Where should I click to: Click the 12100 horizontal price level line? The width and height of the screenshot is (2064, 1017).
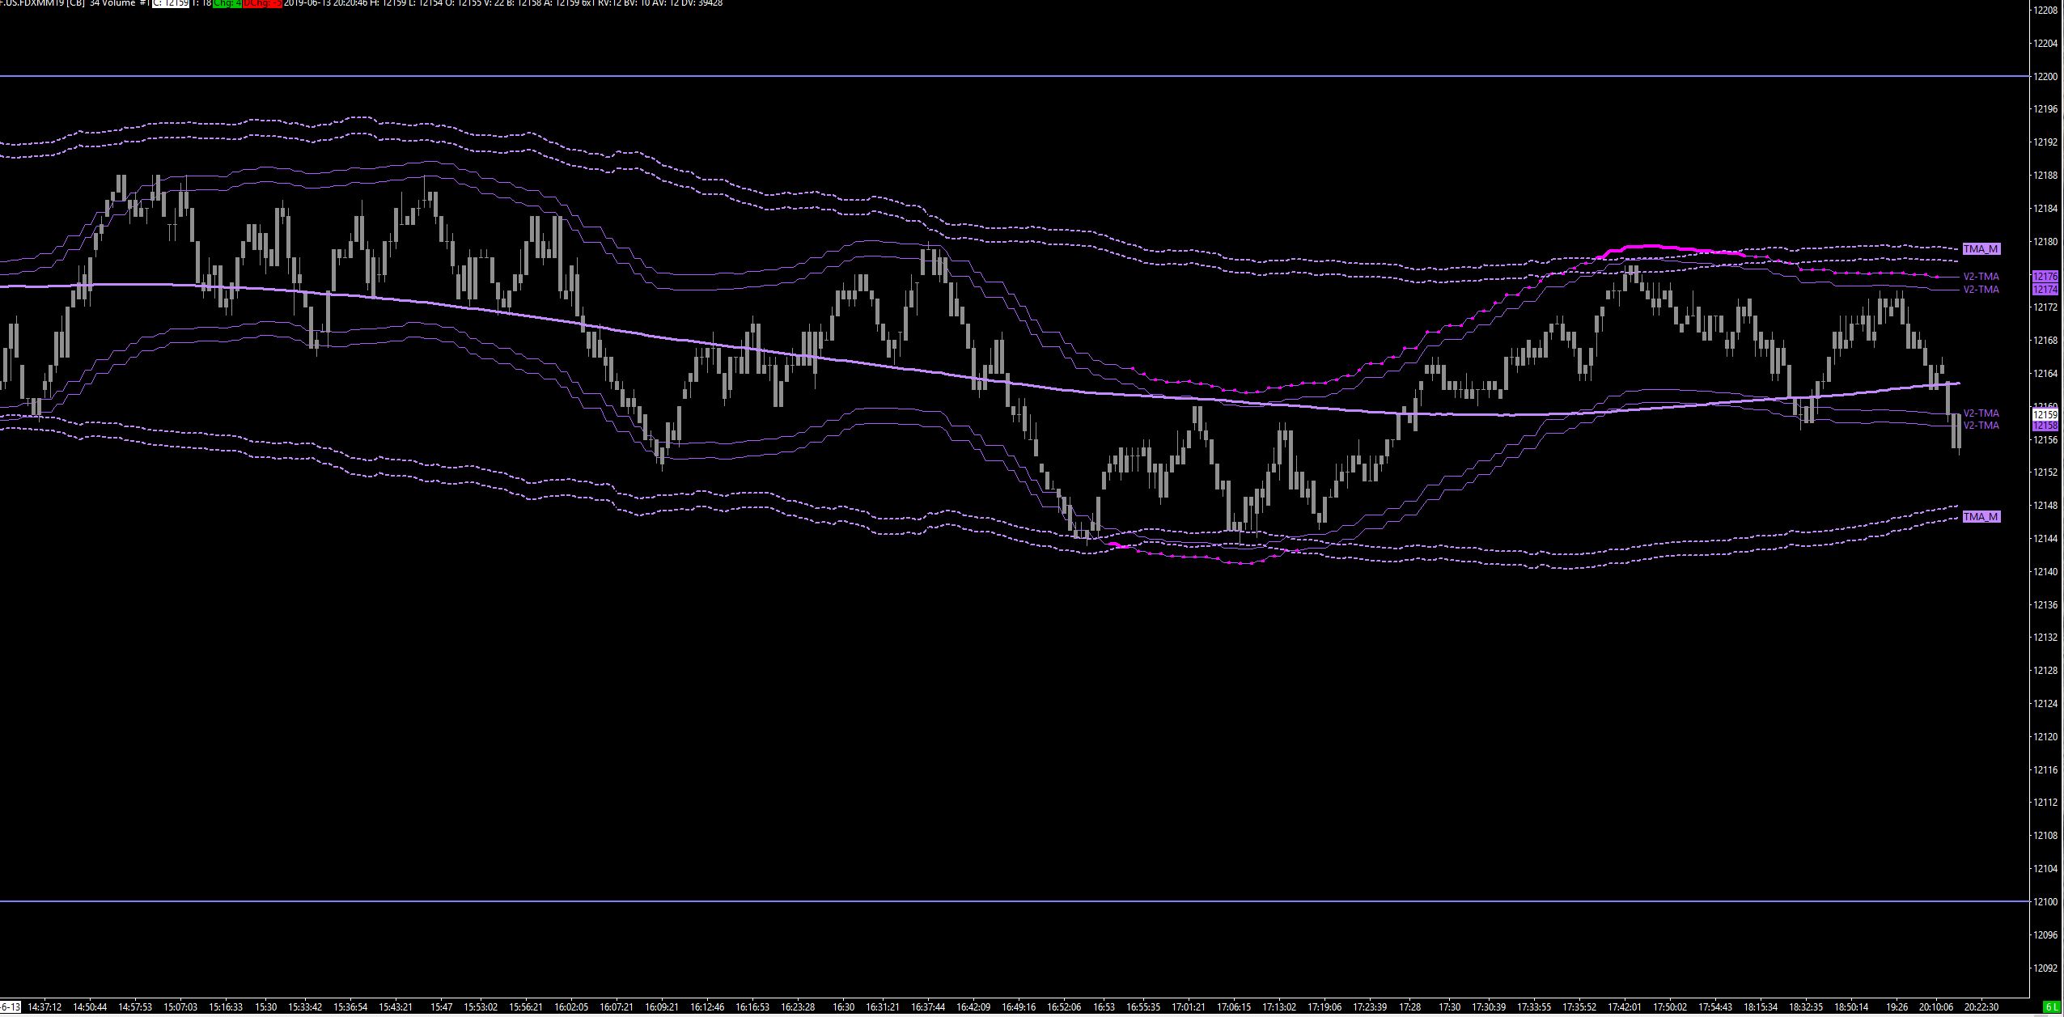971,901
